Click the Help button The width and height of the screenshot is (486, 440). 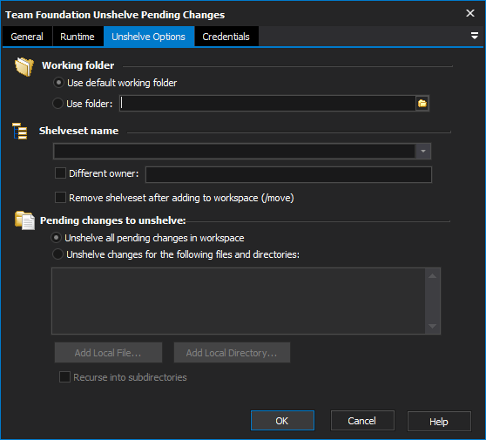click(x=439, y=422)
